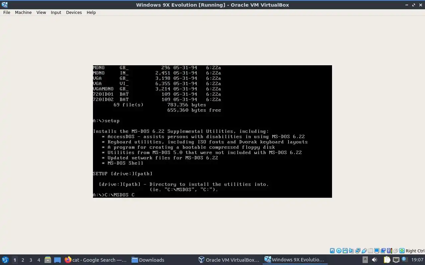Click the Right Ctrl host key label

[x=415, y=251]
